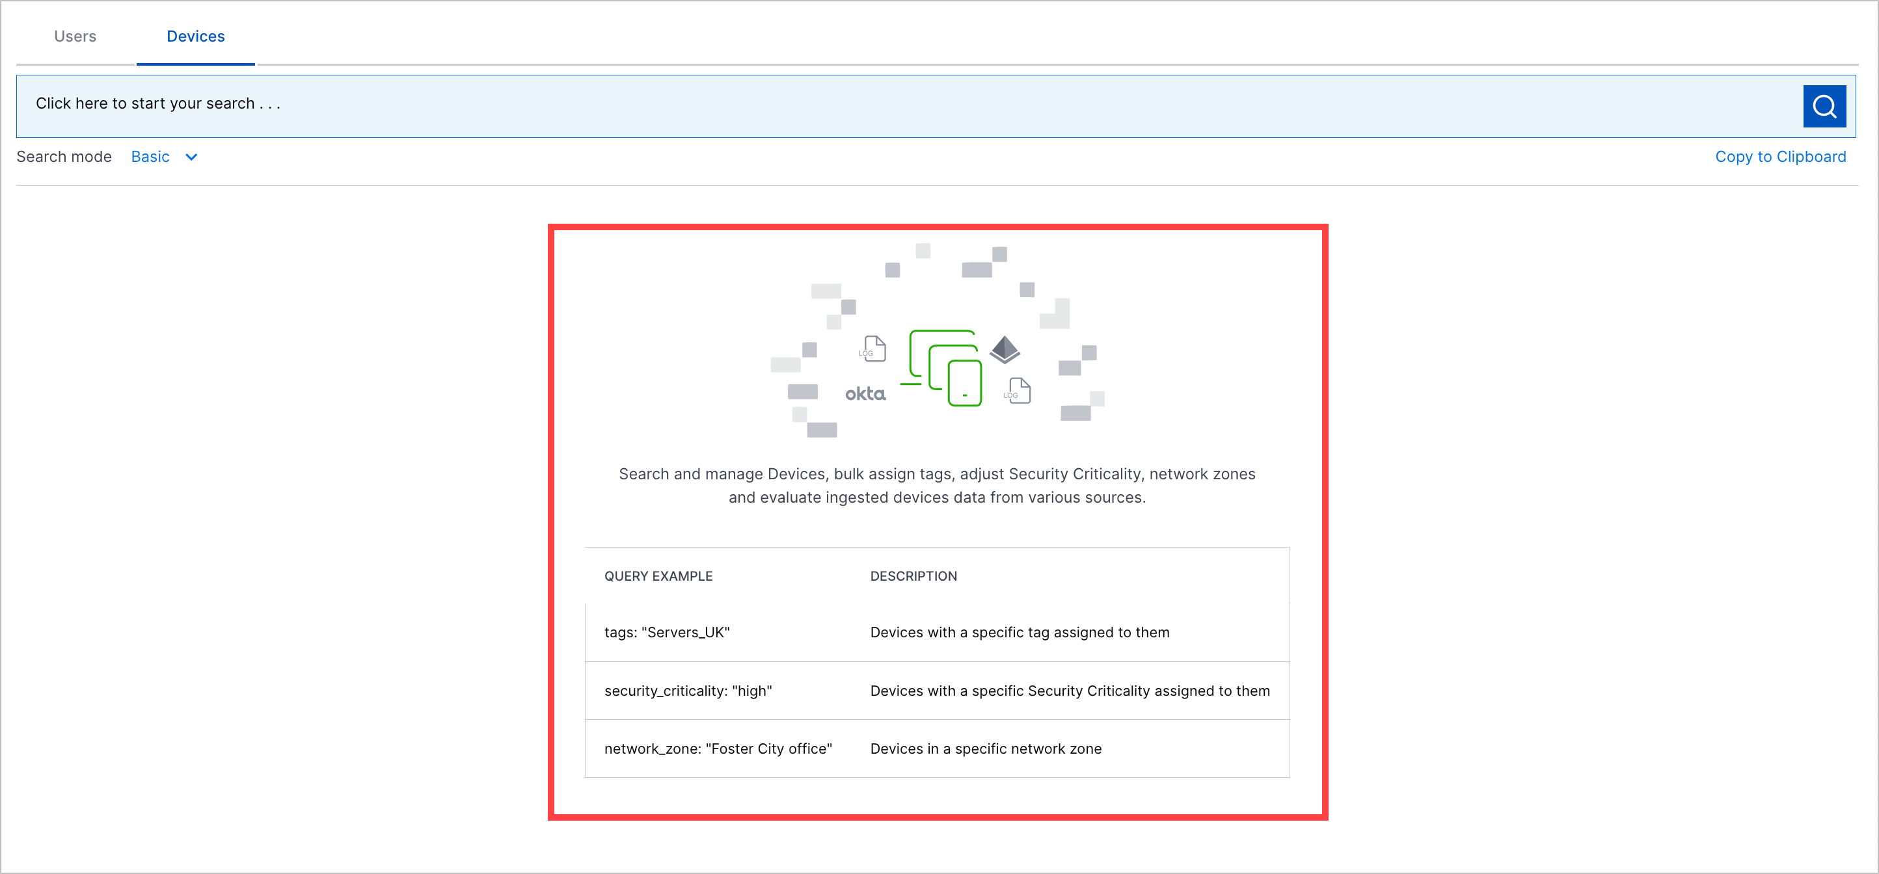The height and width of the screenshot is (874, 1879).
Task: Pick network_zone: "Foster City office" example
Action: (x=718, y=749)
